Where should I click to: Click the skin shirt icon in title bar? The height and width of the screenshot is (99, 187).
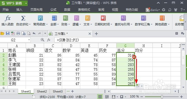point(176,10)
